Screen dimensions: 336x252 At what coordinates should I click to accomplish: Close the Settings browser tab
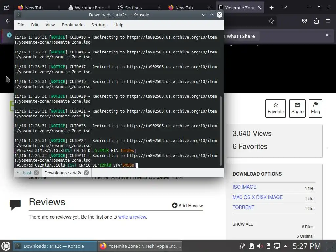159,7
